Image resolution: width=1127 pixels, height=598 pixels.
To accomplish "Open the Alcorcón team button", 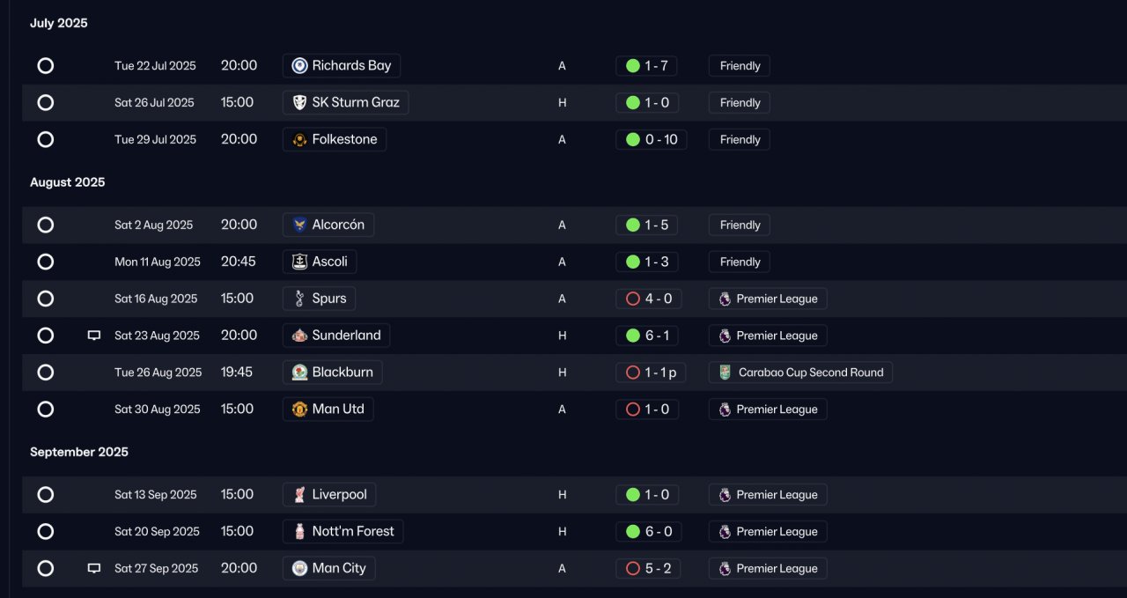I will [x=328, y=225].
